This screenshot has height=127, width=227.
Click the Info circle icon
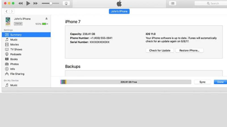coord(7,69)
